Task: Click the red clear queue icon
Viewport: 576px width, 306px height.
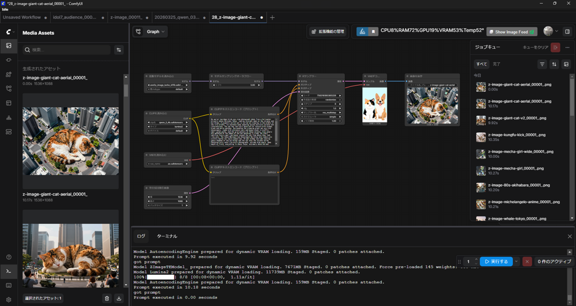Action: (555, 47)
